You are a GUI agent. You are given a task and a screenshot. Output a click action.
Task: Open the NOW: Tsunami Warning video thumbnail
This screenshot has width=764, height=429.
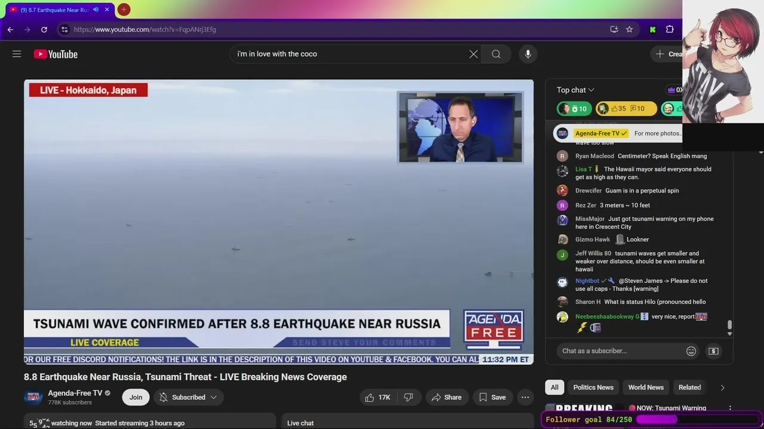583,409
